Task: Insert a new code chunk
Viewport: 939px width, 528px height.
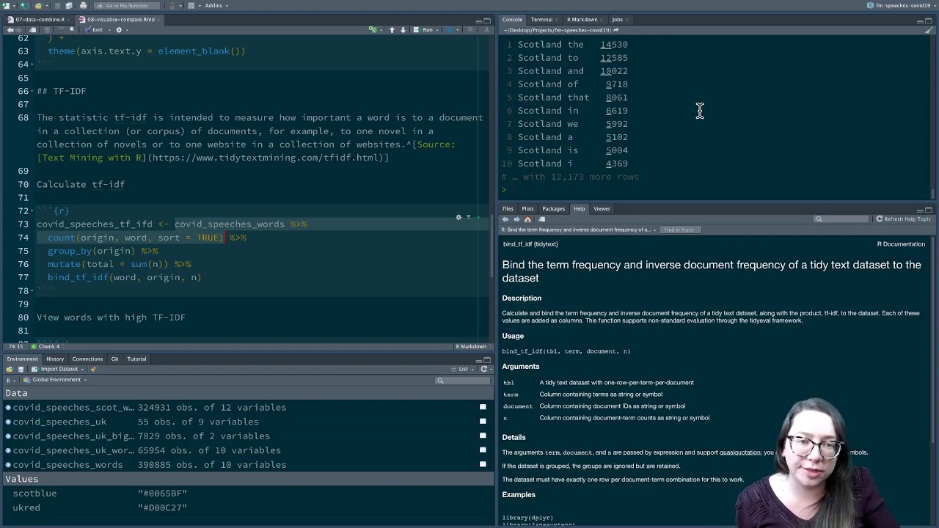Action: 372,30
